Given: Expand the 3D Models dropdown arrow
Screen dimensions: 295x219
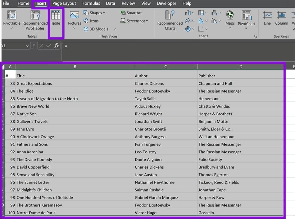Looking at the screenshot, I should (x=115, y=29).
